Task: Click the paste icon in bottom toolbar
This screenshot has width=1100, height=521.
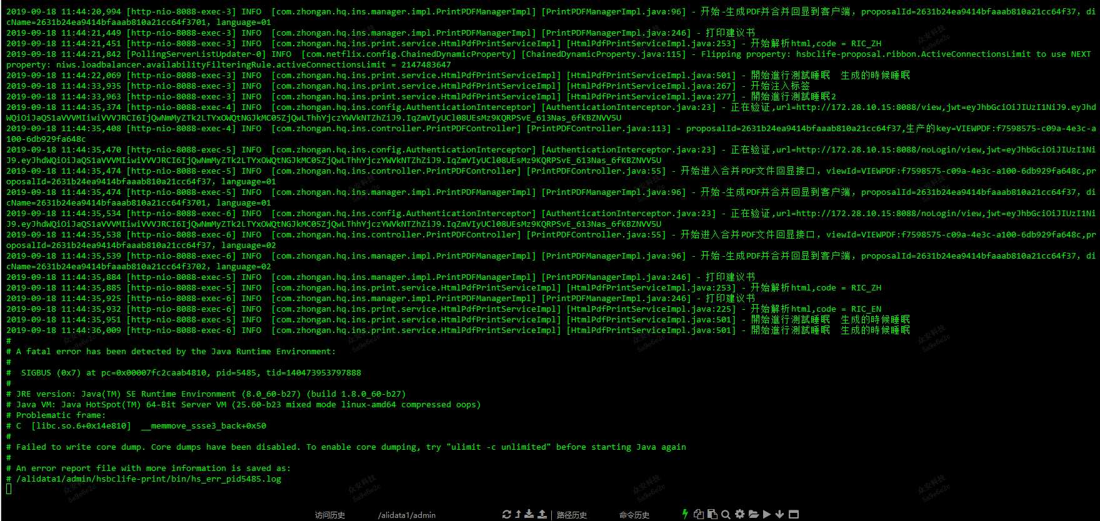Action: coord(712,514)
